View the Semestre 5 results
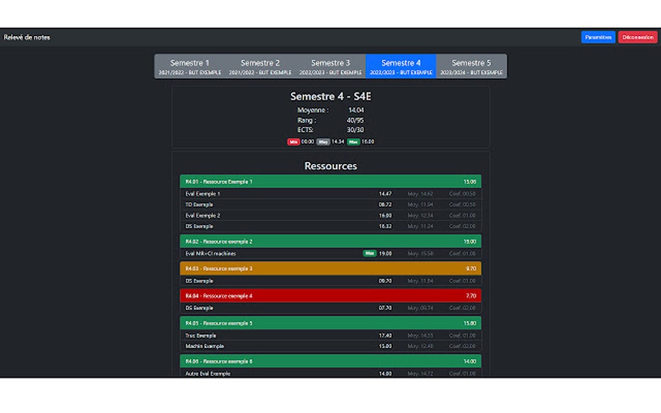This screenshot has height=413, width=661. tap(471, 66)
